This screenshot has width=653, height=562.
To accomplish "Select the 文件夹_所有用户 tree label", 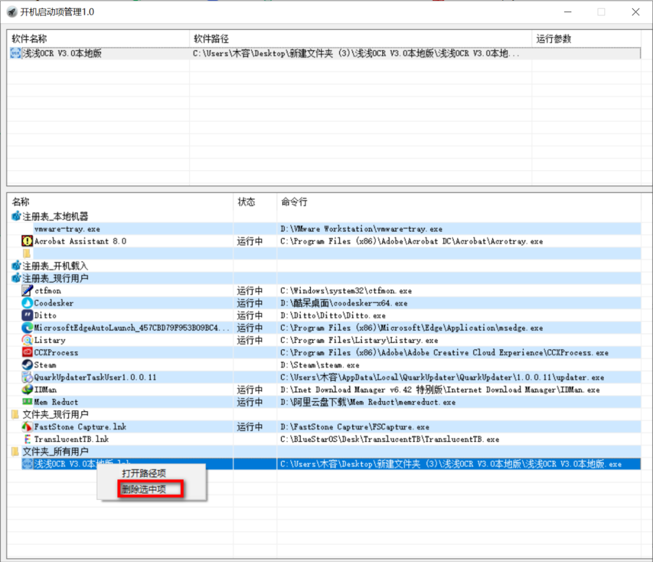I will coord(56,451).
